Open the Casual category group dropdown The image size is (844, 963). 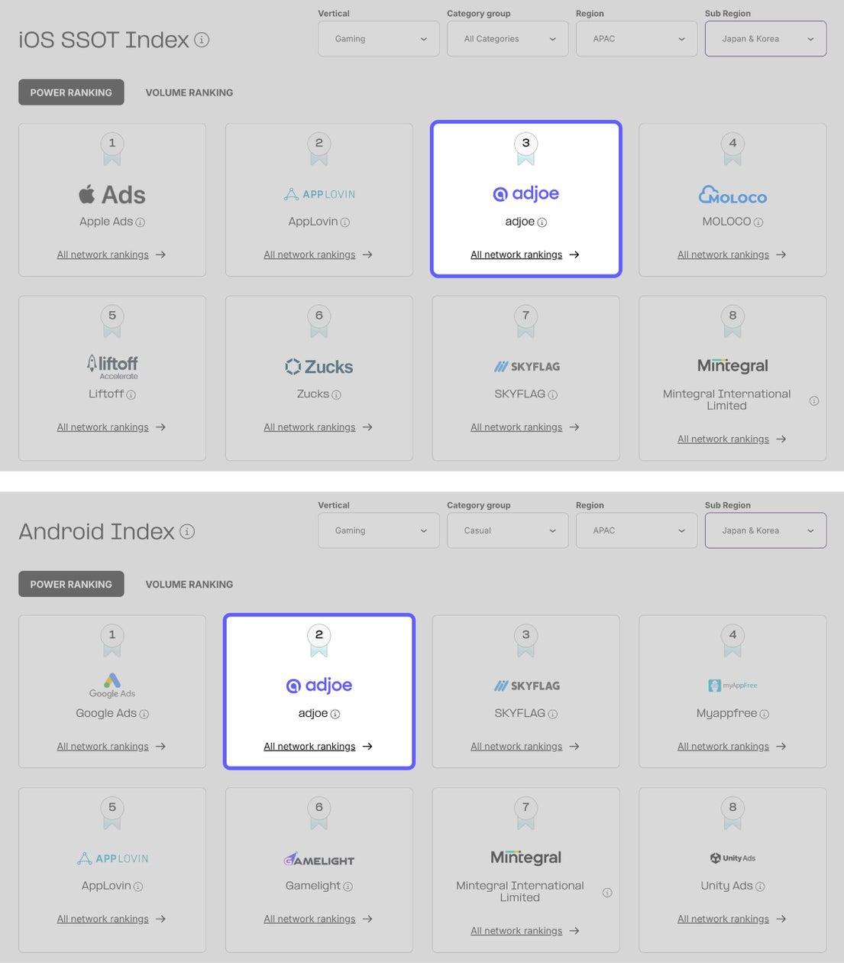pos(508,530)
